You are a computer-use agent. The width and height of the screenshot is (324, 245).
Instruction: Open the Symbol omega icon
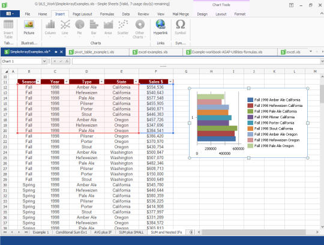click(x=181, y=27)
